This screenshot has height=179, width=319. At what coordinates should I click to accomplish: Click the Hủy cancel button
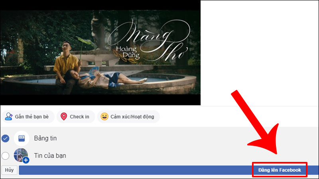(x=9, y=170)
